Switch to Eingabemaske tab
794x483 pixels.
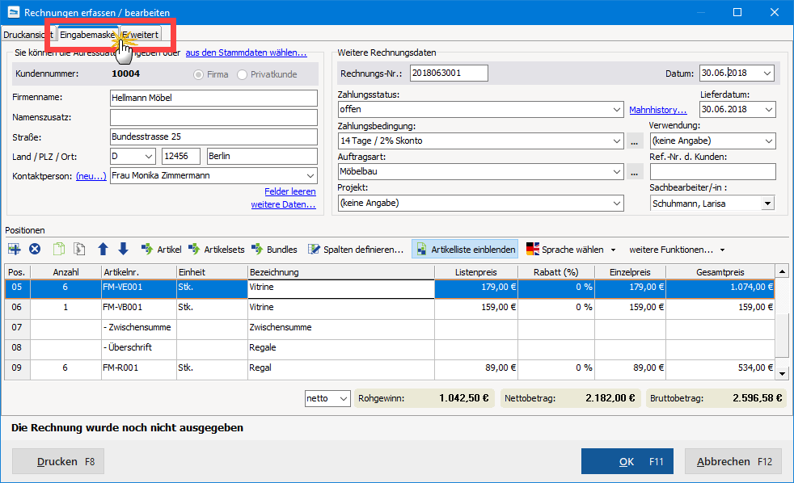[x=87, y=35]
